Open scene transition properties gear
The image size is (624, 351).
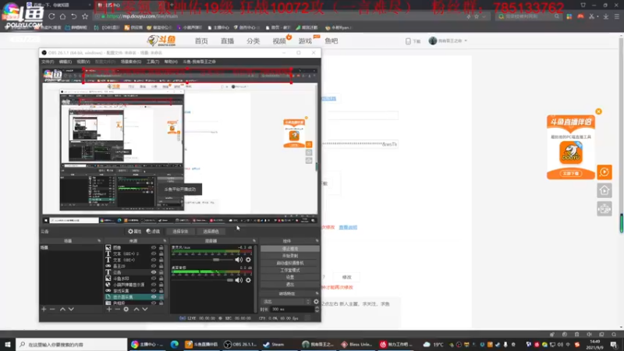point(316,302)
